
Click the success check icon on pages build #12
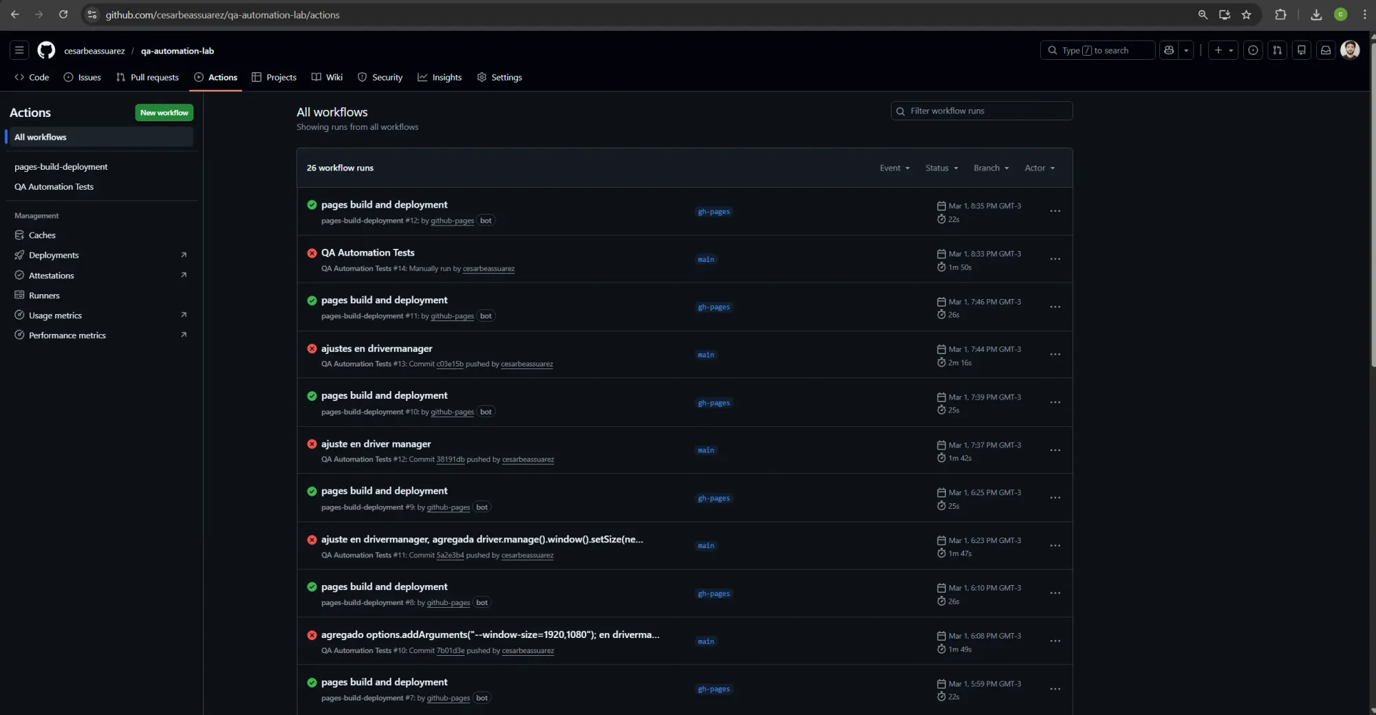point(312,205)
